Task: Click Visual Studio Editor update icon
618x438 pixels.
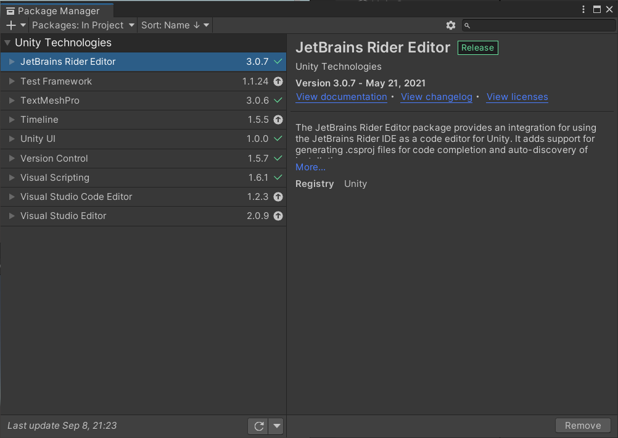Action: (278, 216)
